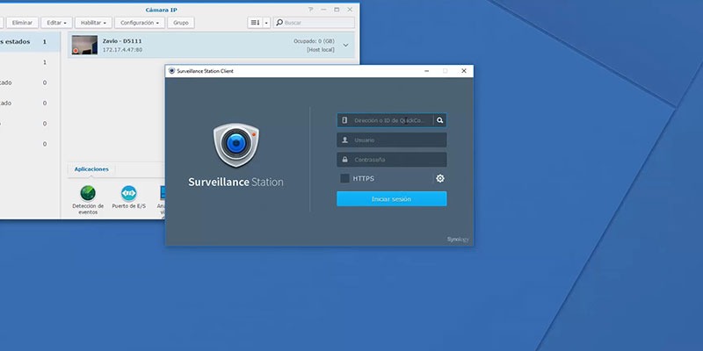Screen dimensions: 703x351
Task: Select the Aplicaciones tab in Cámara IP
Action: tap(91, 169)
